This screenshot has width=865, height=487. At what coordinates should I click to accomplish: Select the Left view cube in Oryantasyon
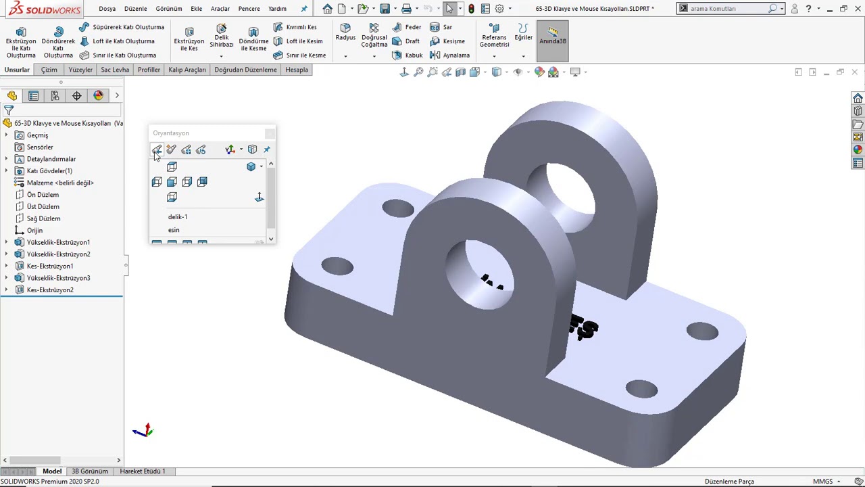click(157, 182)
